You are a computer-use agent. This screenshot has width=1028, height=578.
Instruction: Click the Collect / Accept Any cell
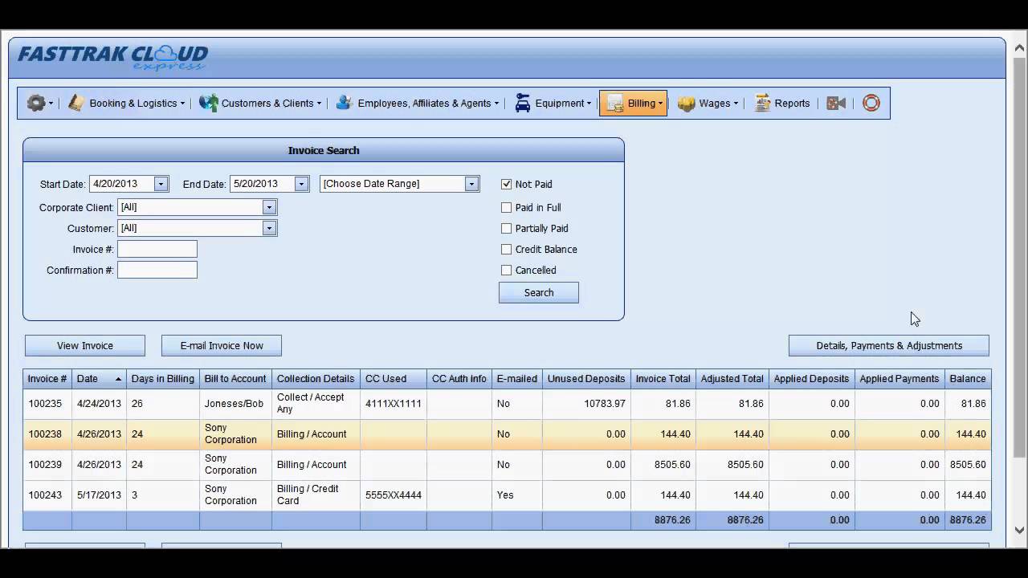(x=316, y=404)
